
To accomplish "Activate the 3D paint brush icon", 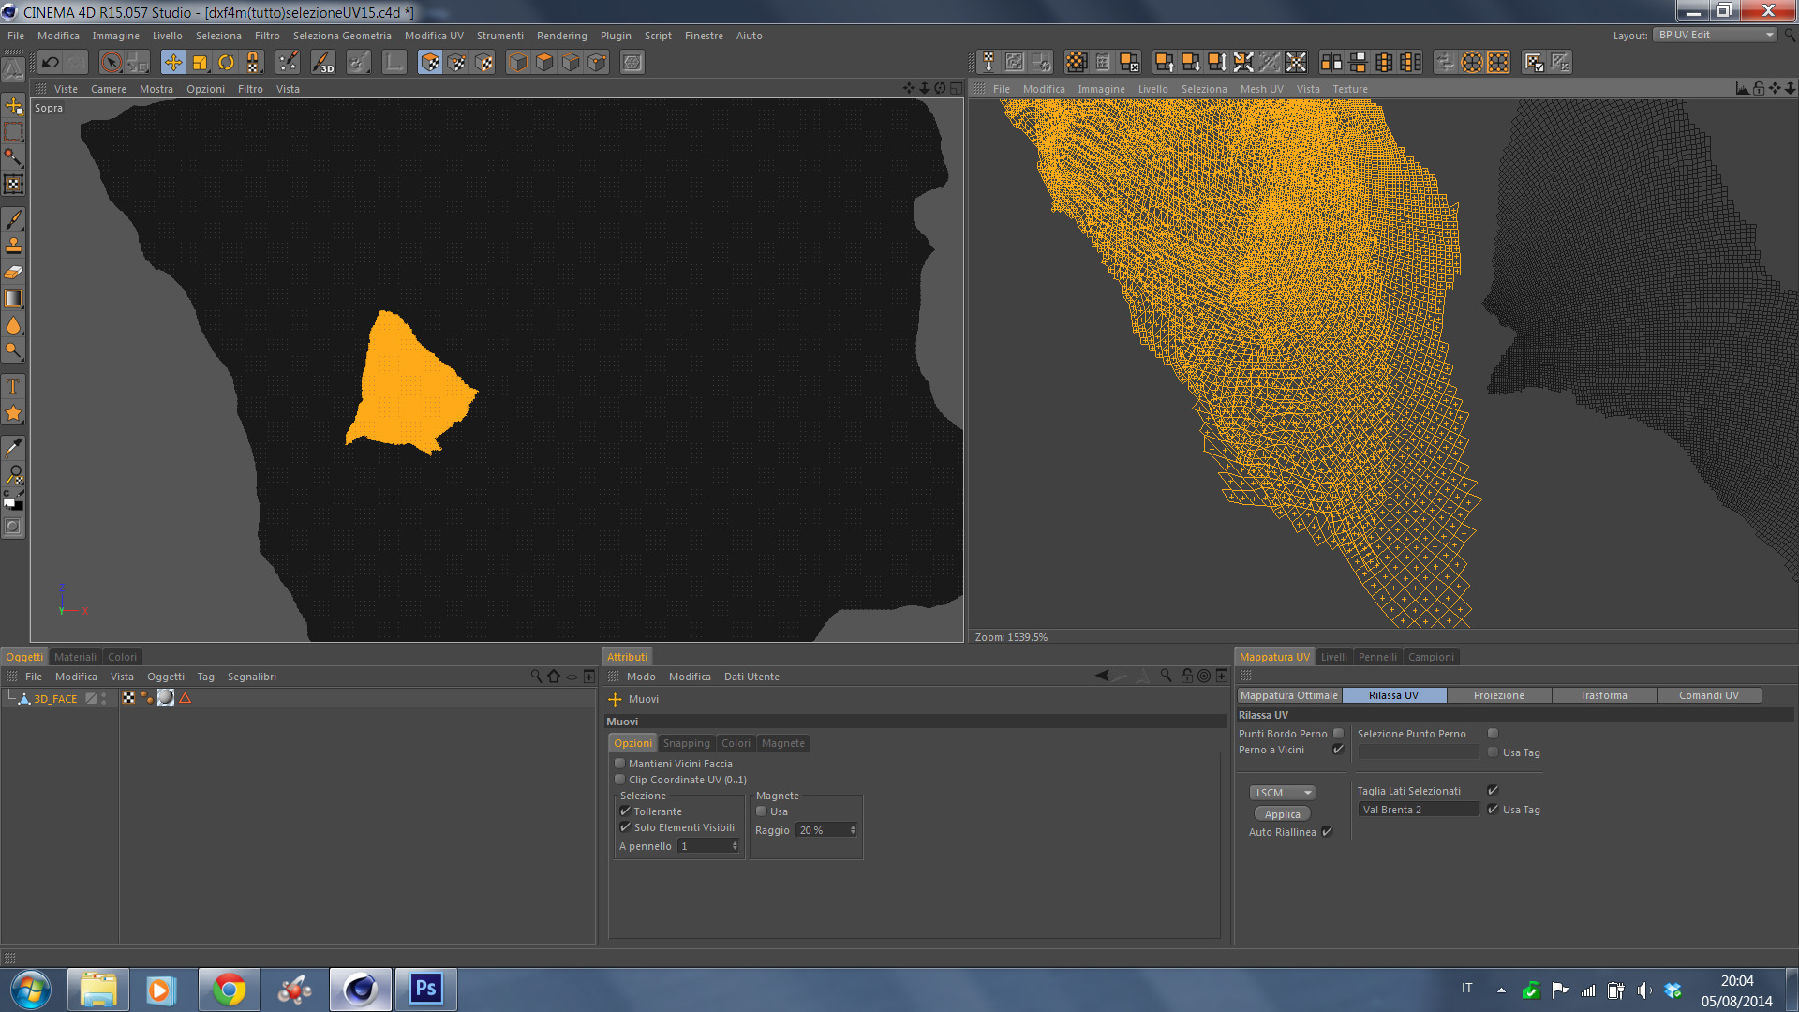I will [x=323, y=63].
